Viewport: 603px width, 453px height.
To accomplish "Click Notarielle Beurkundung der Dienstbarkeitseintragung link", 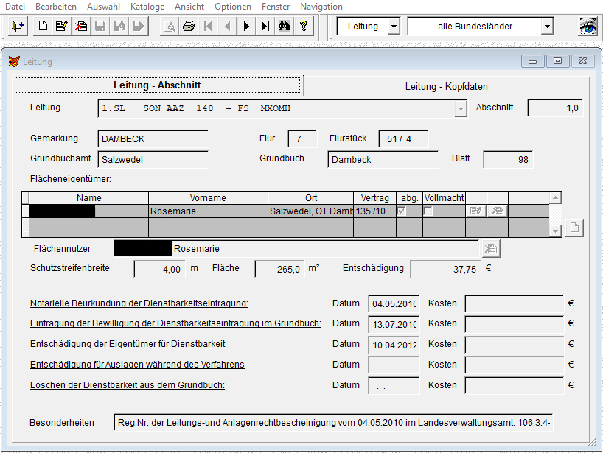I will point(139,303).
